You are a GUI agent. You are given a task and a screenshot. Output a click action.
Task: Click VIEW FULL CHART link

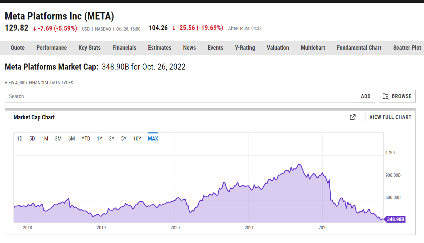[390, 117]
